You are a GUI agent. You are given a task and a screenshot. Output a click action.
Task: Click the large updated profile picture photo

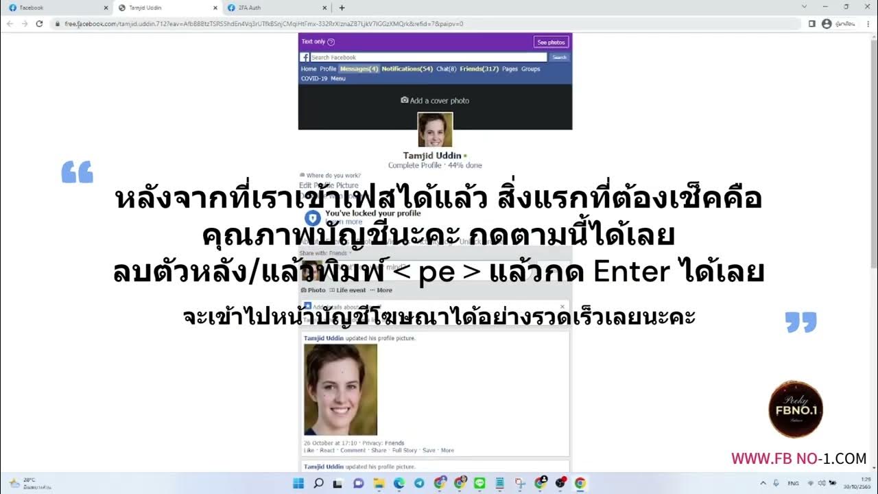pos(340,390)
